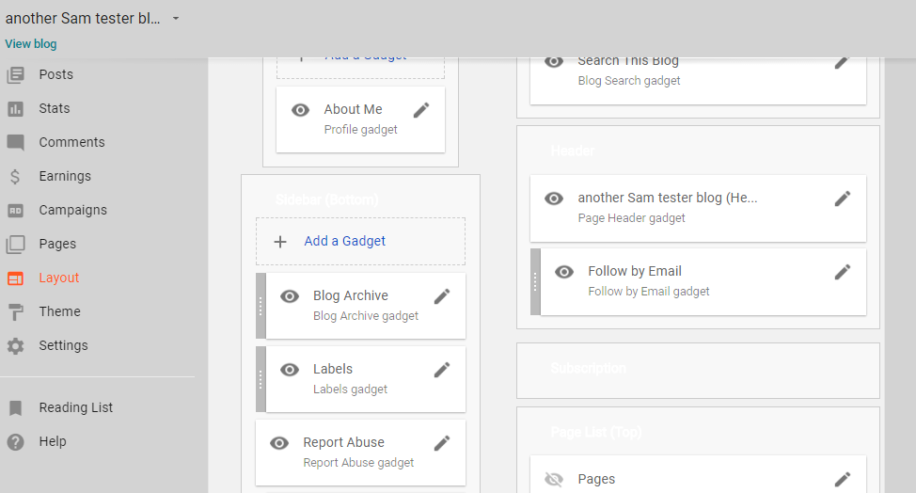
Task: Toggle visibility of Labels gadget
Action: (289, 370)
